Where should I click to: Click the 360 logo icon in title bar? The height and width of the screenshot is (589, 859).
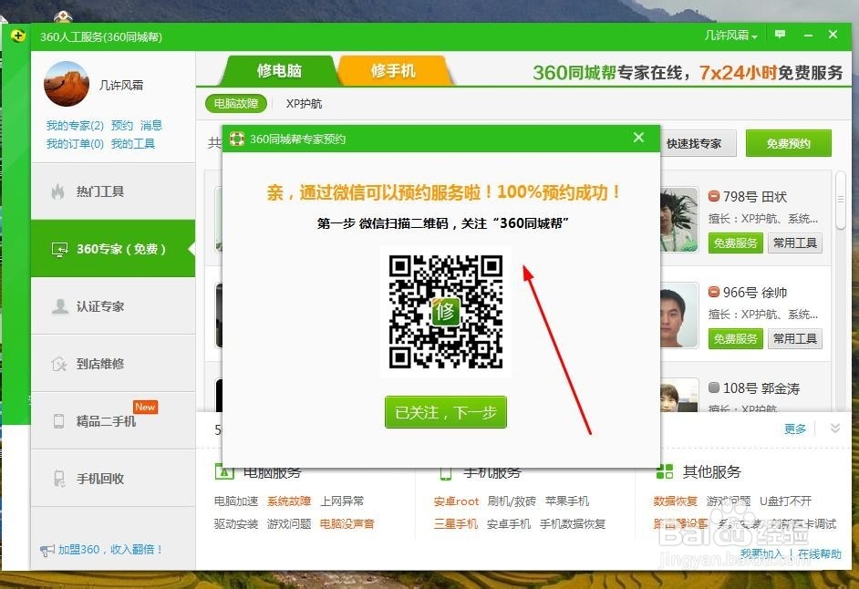point(17,36)
